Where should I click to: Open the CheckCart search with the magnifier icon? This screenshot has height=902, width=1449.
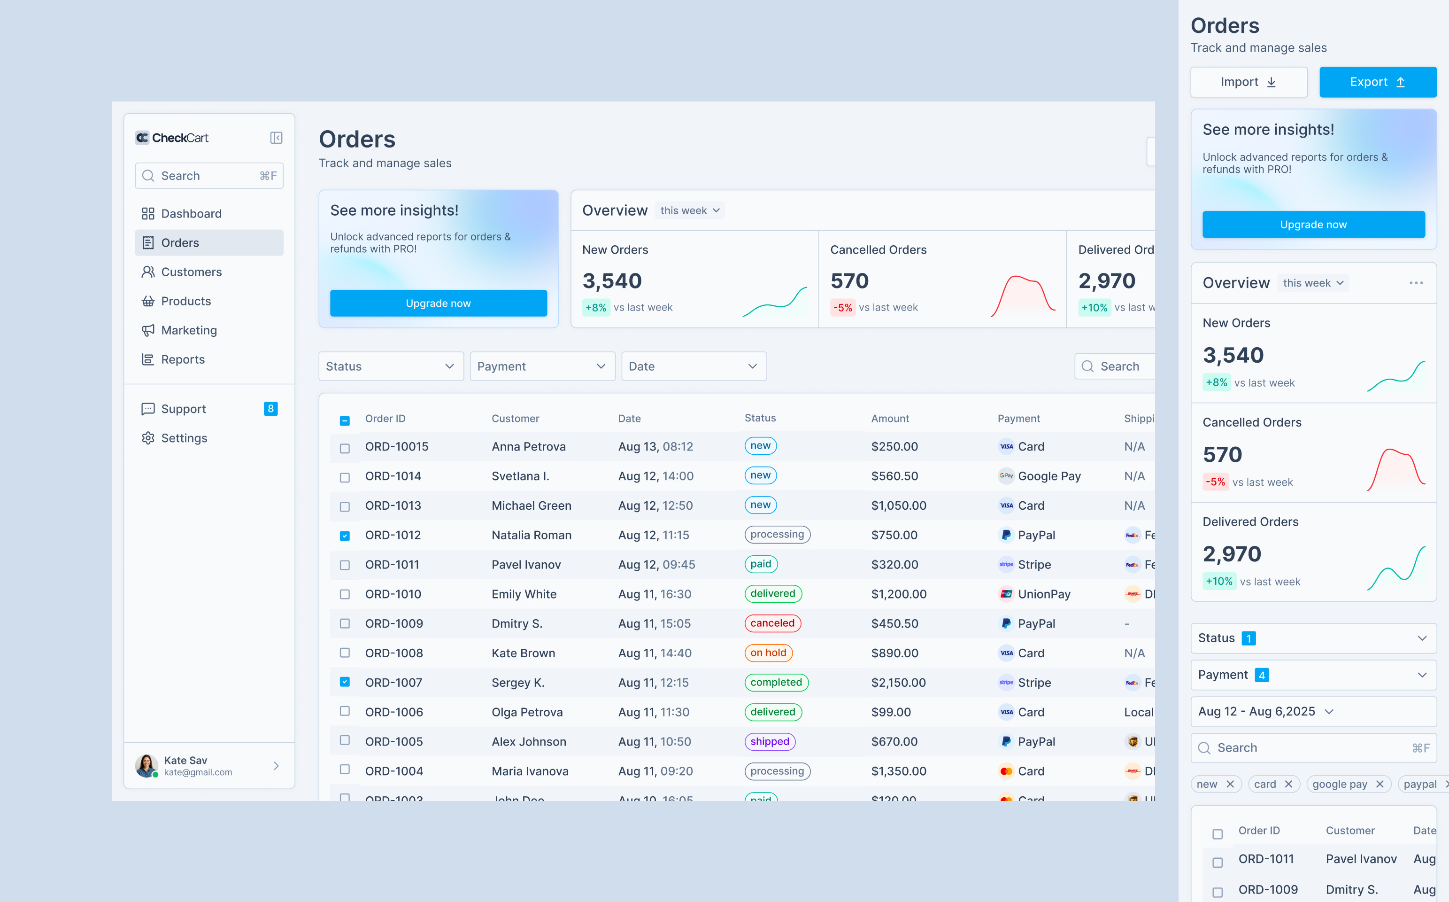148,175
